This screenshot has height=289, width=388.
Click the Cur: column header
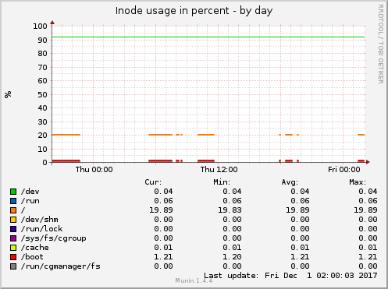[x=153, y=182]
